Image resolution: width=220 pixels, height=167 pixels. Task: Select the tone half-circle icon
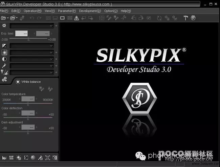4,59
